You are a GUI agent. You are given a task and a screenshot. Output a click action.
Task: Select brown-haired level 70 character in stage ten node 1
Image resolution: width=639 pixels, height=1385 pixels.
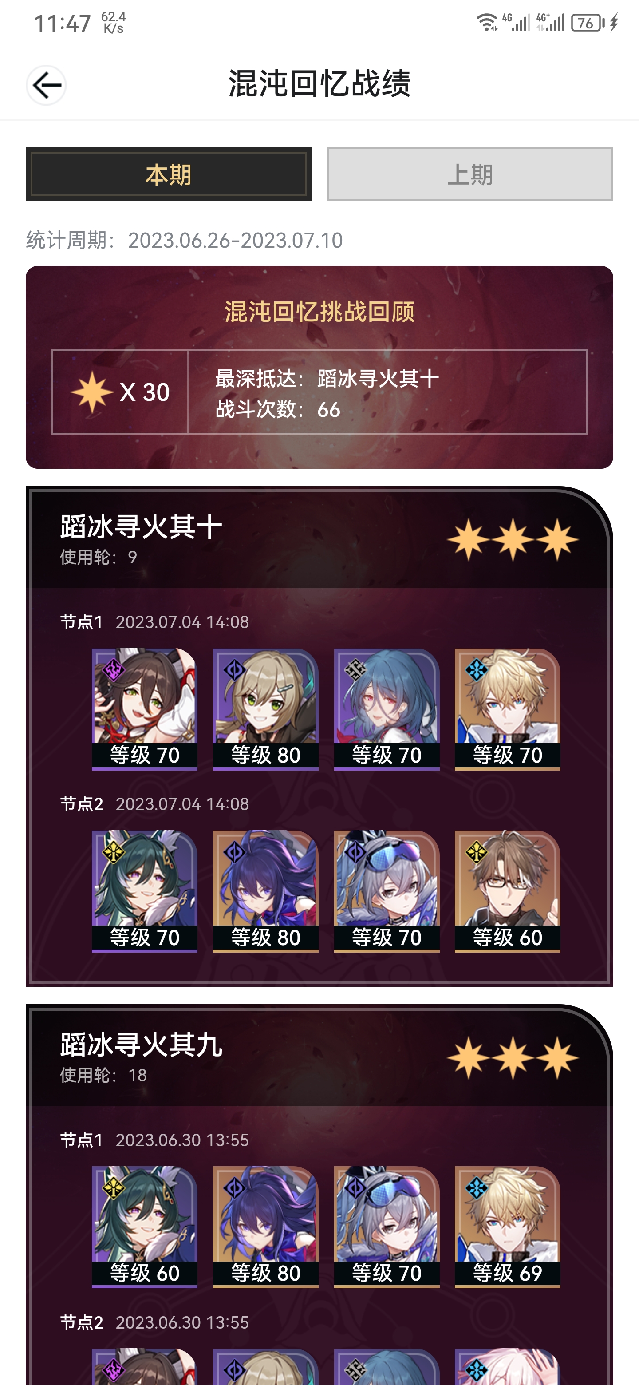145,708
